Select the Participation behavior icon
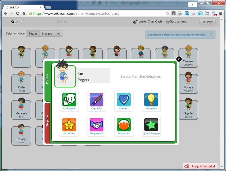The width and height of the screenshot is (226, 171). [69, 101]
